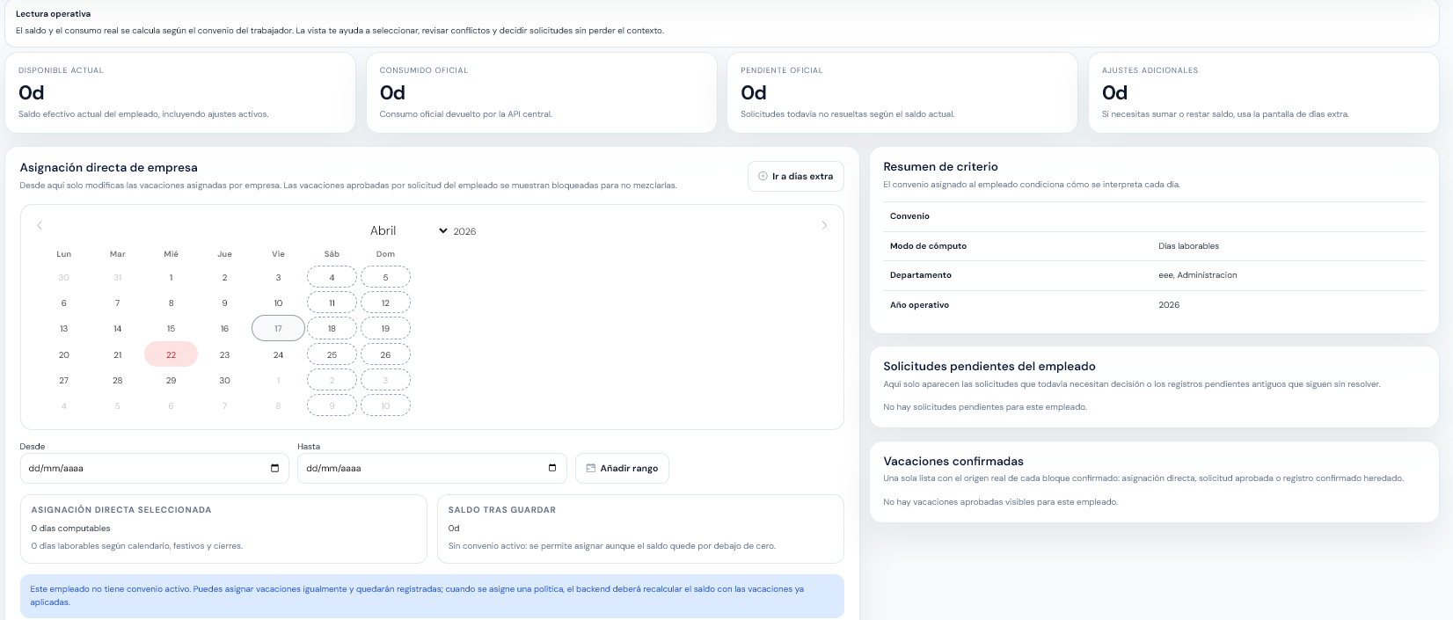Select Sunday 19 in the calendar
The image size is (1453, 620).
[385, 329]
